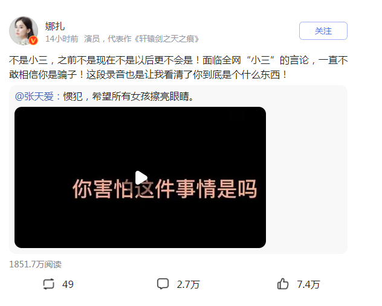Click the empty gray area of the quoted card
382x306 pixels.
point(306,177)
